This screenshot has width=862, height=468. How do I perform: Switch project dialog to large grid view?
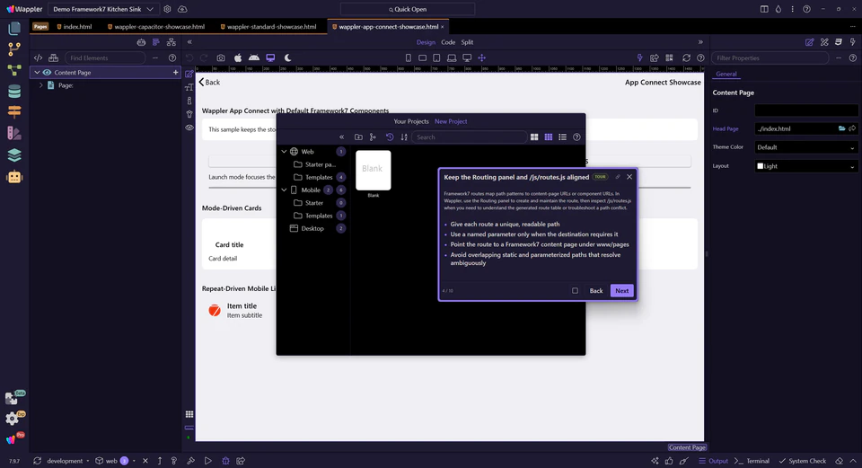(533, 137)
